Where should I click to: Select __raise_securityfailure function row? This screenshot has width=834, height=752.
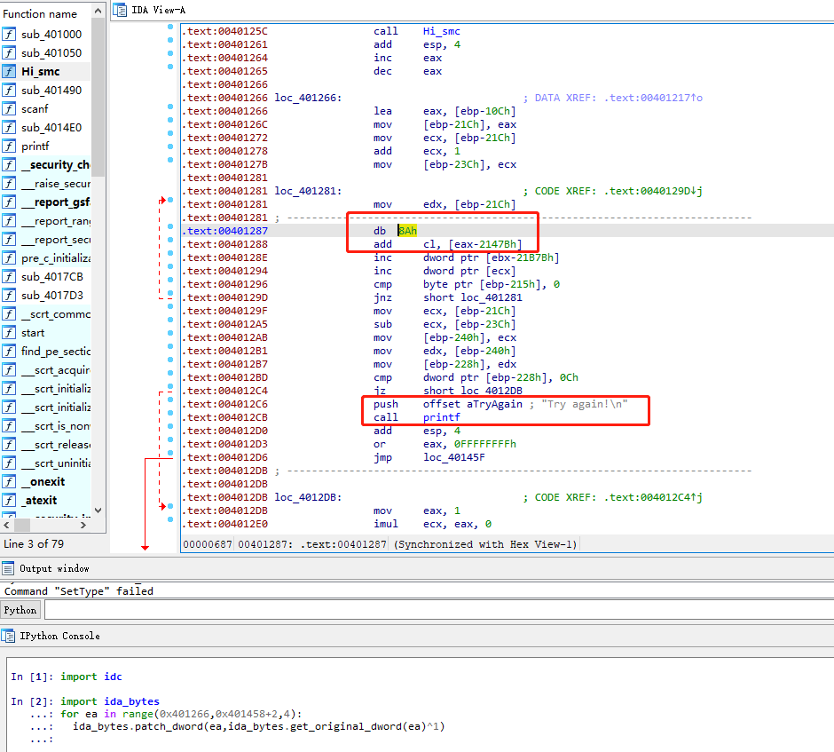click(46, 184)
